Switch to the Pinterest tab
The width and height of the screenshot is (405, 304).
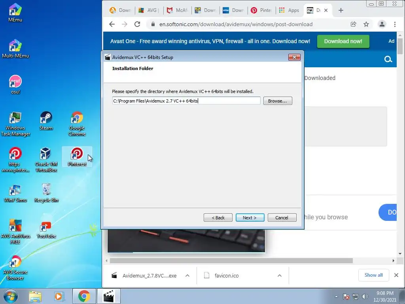click(x=261, y=10)
